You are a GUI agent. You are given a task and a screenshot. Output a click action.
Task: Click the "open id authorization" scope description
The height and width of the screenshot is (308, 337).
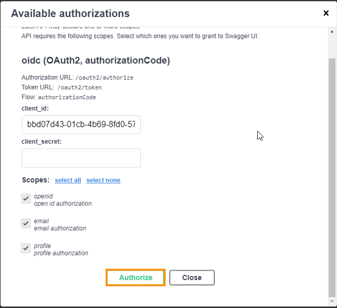[x=63, y=204]
